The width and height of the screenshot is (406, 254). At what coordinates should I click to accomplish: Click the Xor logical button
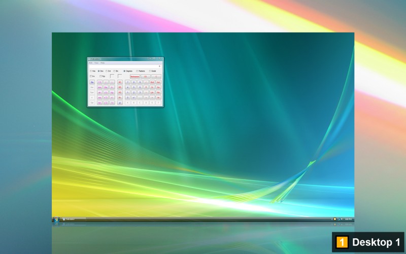point(158,87)
